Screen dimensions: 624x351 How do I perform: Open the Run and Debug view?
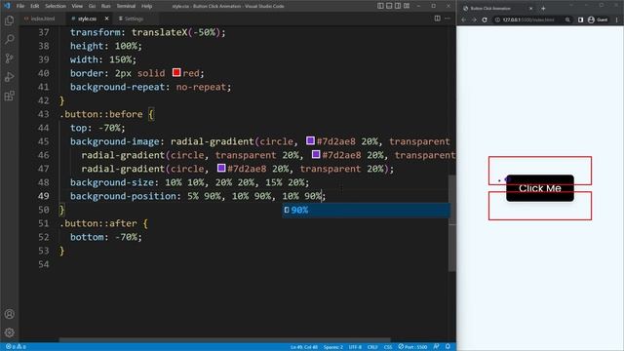coord(9,77)
